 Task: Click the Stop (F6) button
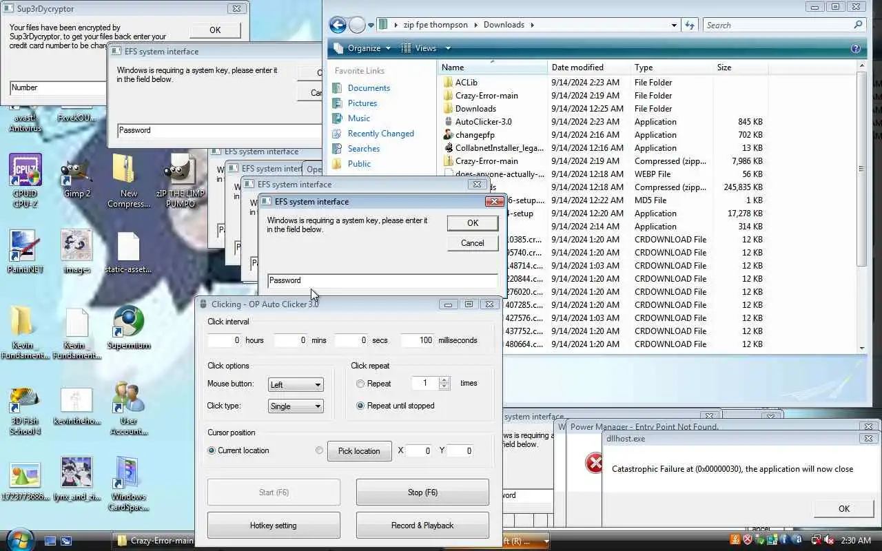point(422,492)
